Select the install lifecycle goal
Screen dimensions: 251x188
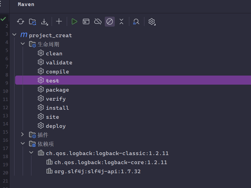click(x=57, y=108)
